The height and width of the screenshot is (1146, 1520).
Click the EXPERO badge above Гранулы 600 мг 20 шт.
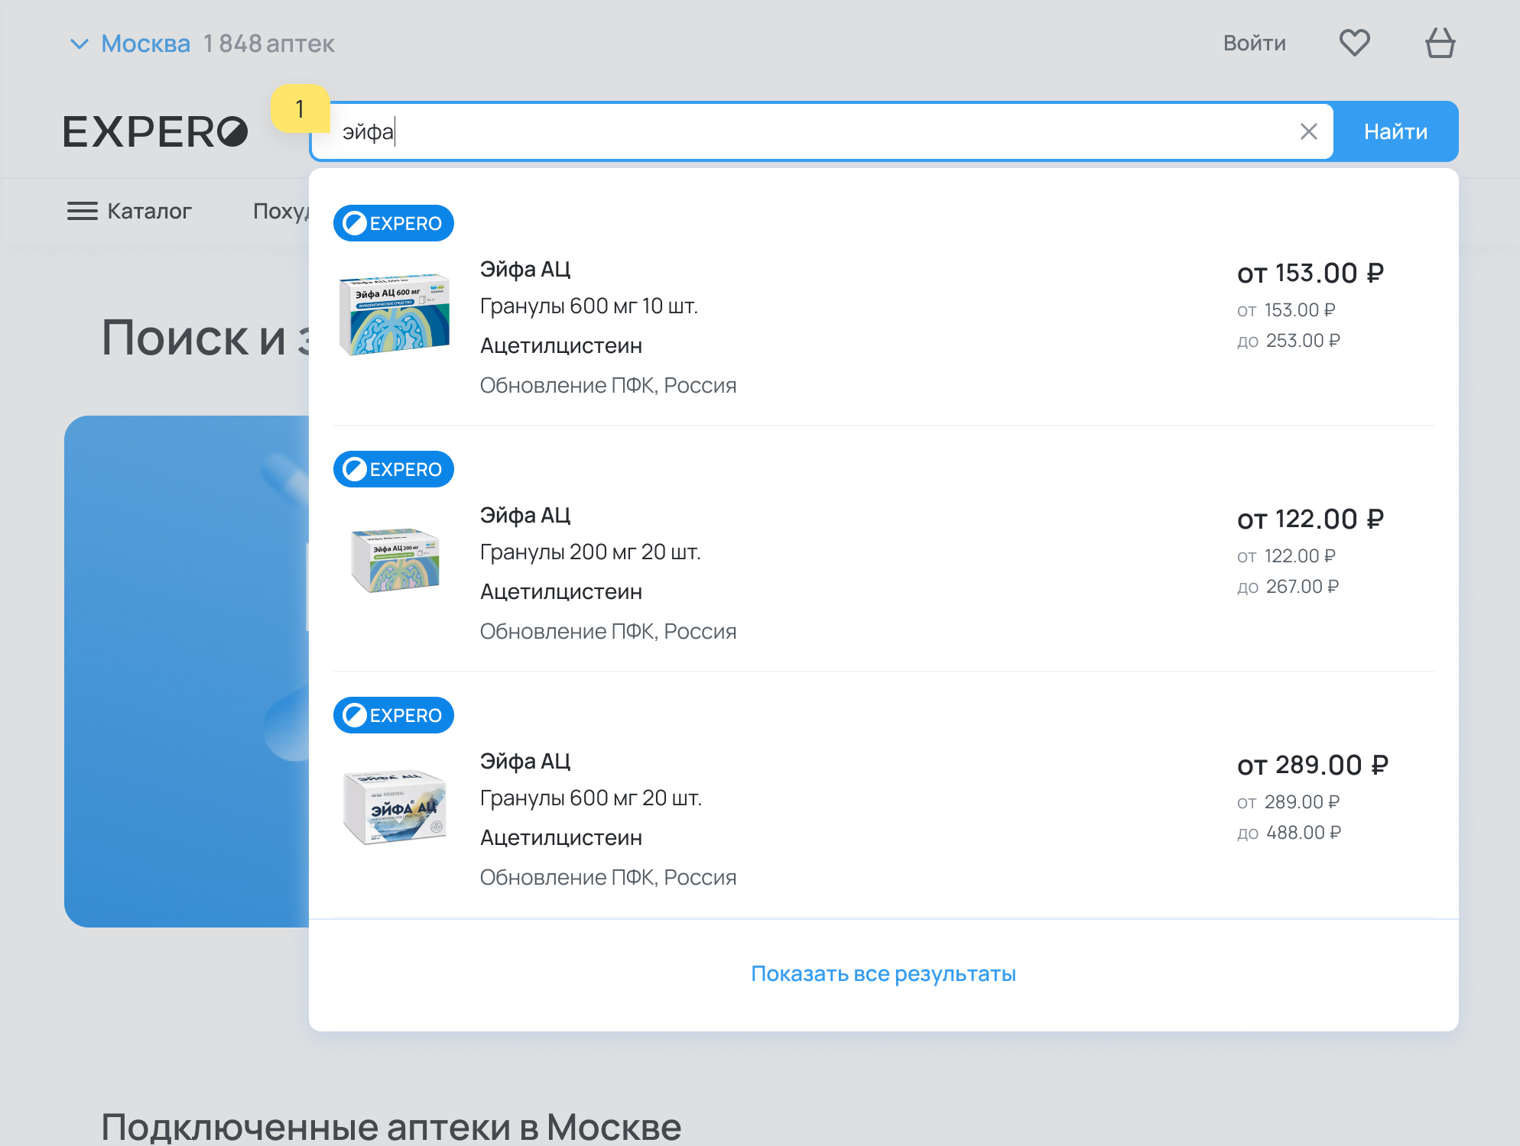[x=394, y=715]
